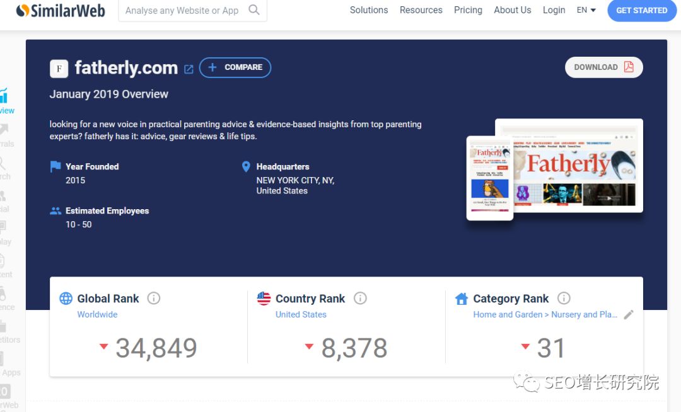Screen dimensions: 681x412
Task: Click the 34,849 global rank value
Action: 156,348
